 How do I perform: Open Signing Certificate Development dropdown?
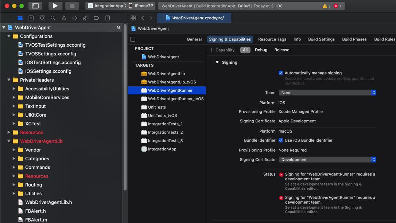click(327, 160)
